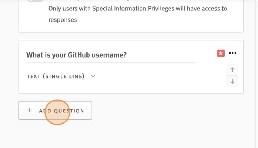Click the plus icon beside Add Question
The image size is (258, 148).
pos(30,110)
